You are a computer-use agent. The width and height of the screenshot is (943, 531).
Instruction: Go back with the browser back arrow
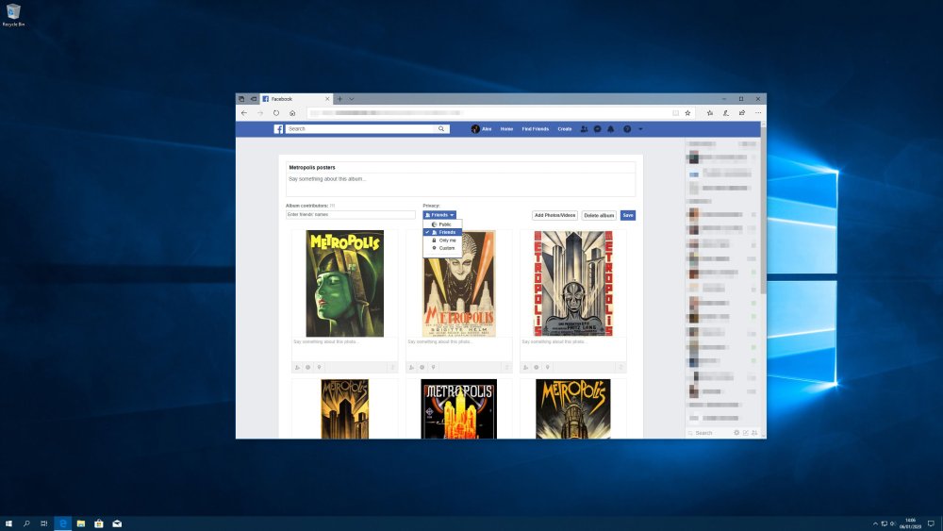(x=243, y=113)
